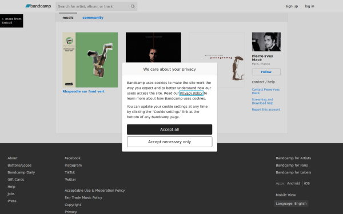Switch to the community tab
The width and height of the screenshot is (343, 214).
tap(93, 18)
